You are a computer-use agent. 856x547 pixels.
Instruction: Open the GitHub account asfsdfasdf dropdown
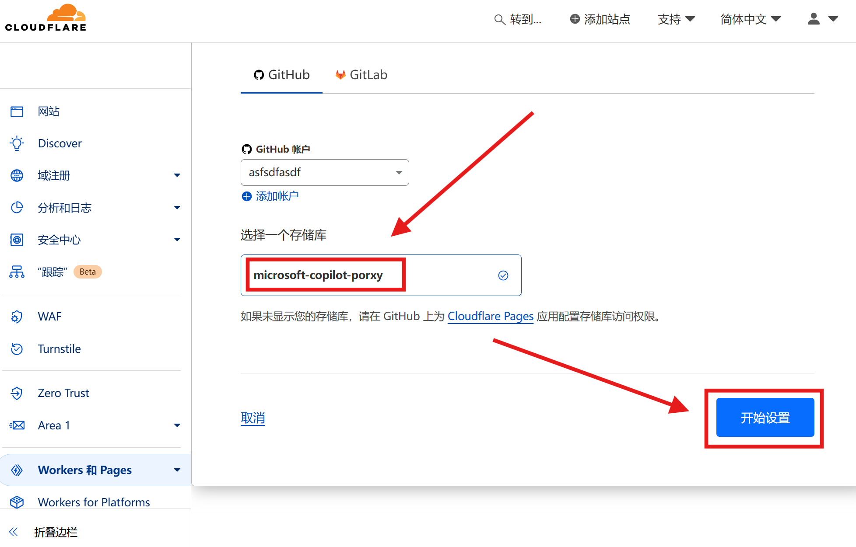[x=324, y=172]
